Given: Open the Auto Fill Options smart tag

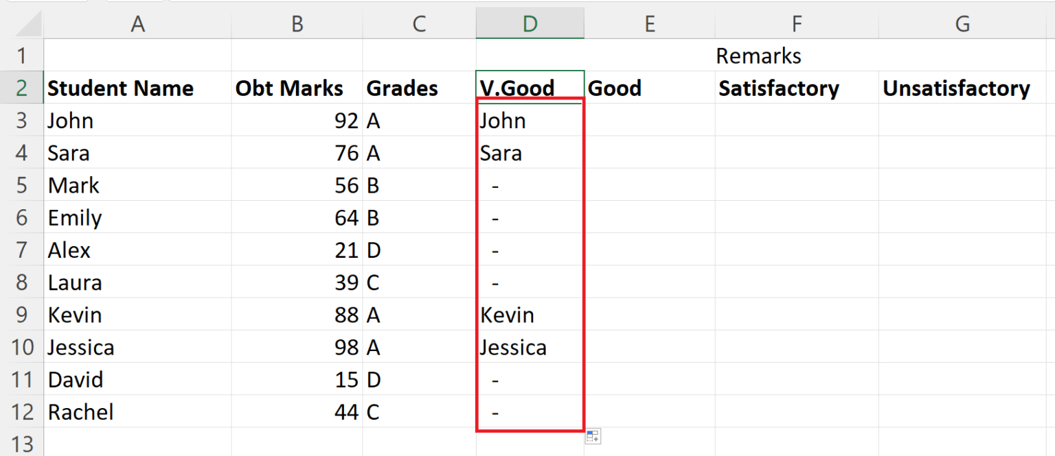Looking at the screenshot, I should (x=592, y=436).
